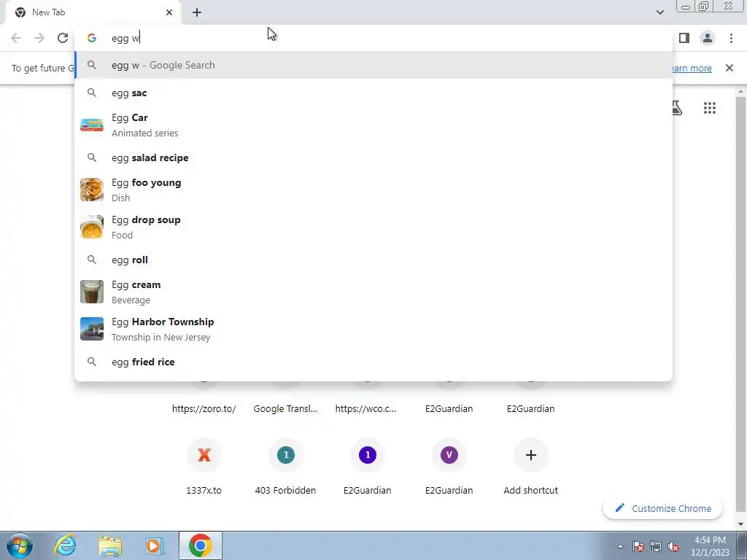Select the 'egg salad recipe' suggestion
Viewport: 747px width, 560px height.
pyautogui.click(x=373, y=157)
